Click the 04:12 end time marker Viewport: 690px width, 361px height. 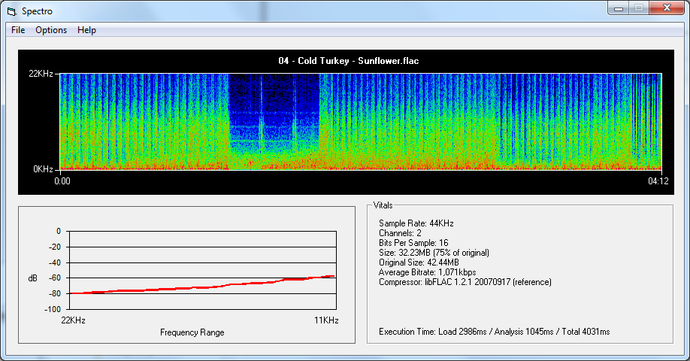click(x=658, y=181)
